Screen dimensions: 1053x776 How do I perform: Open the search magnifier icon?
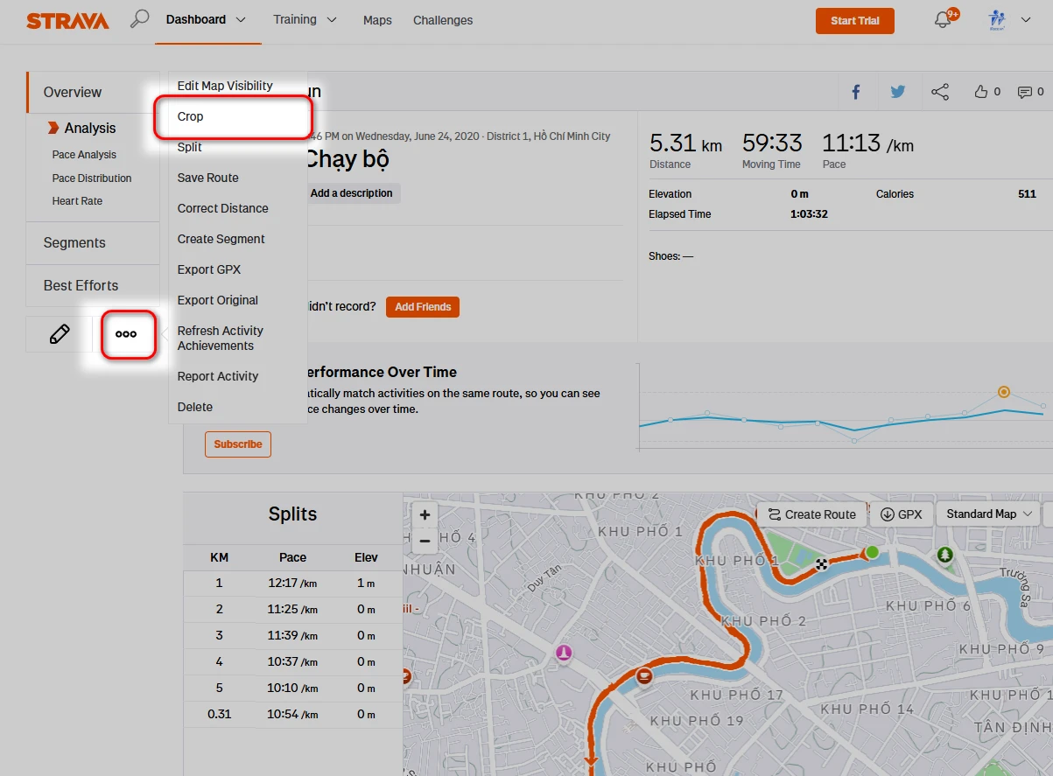pyautogui.click(x=140, y=17)
